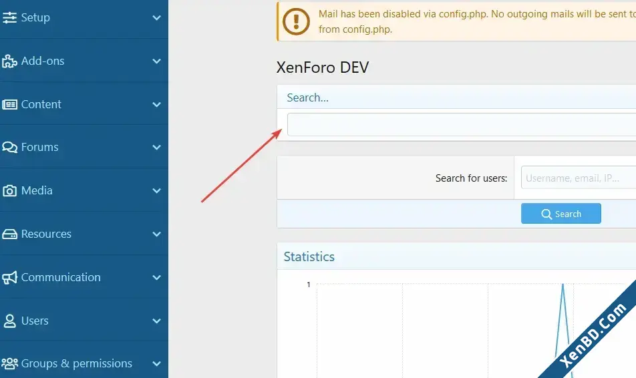This screenshot has width=636, height=378.
Task: Focus the admin Search... text box
Action: click(x=462, y=124)
